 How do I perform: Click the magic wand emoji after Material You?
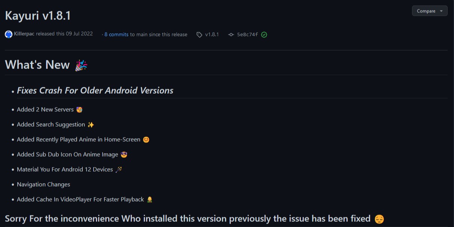[119, 170]
